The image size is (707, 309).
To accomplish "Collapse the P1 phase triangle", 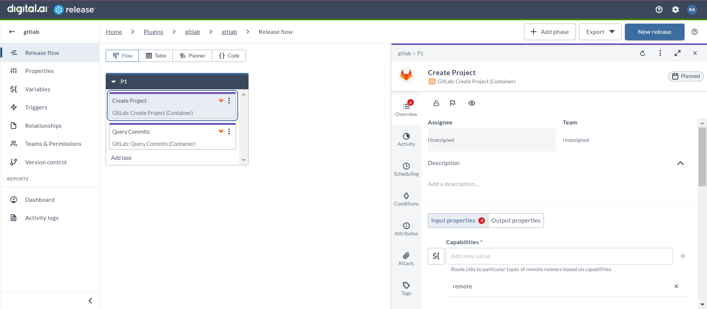I will [x=113, y=82].
